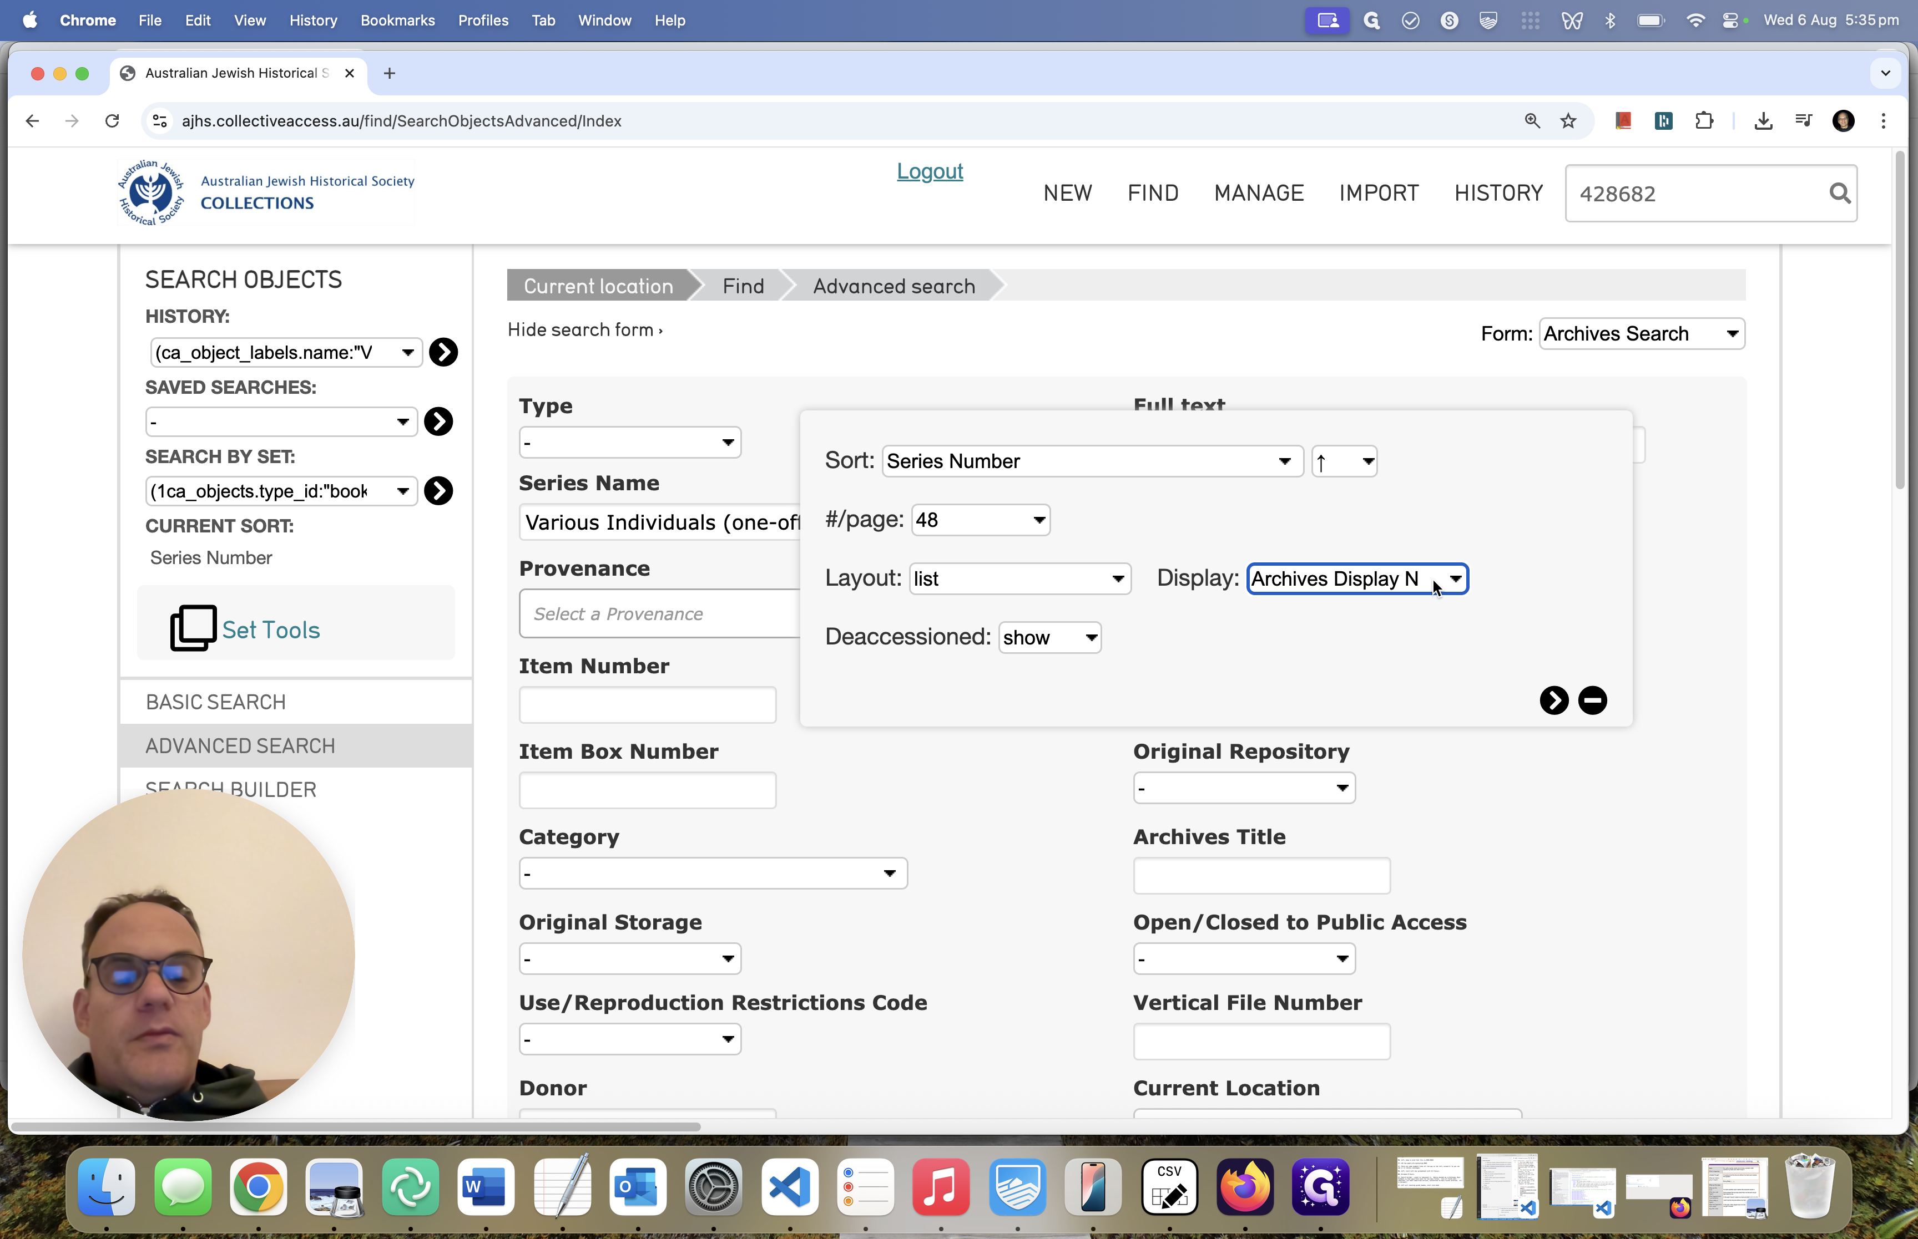Image resolution: width=1918 pixels, height=1239 pixels.
Task: Bookmark this page with star icon
Action: [x=1568, y=121]
